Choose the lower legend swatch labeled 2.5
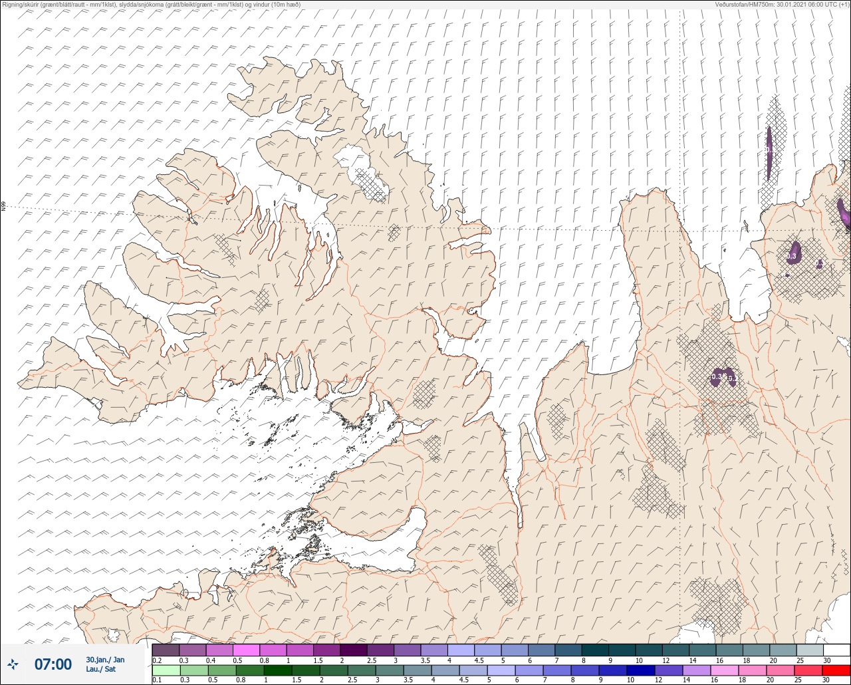Viewport: 851px width, 685px height. coord(361,670)
